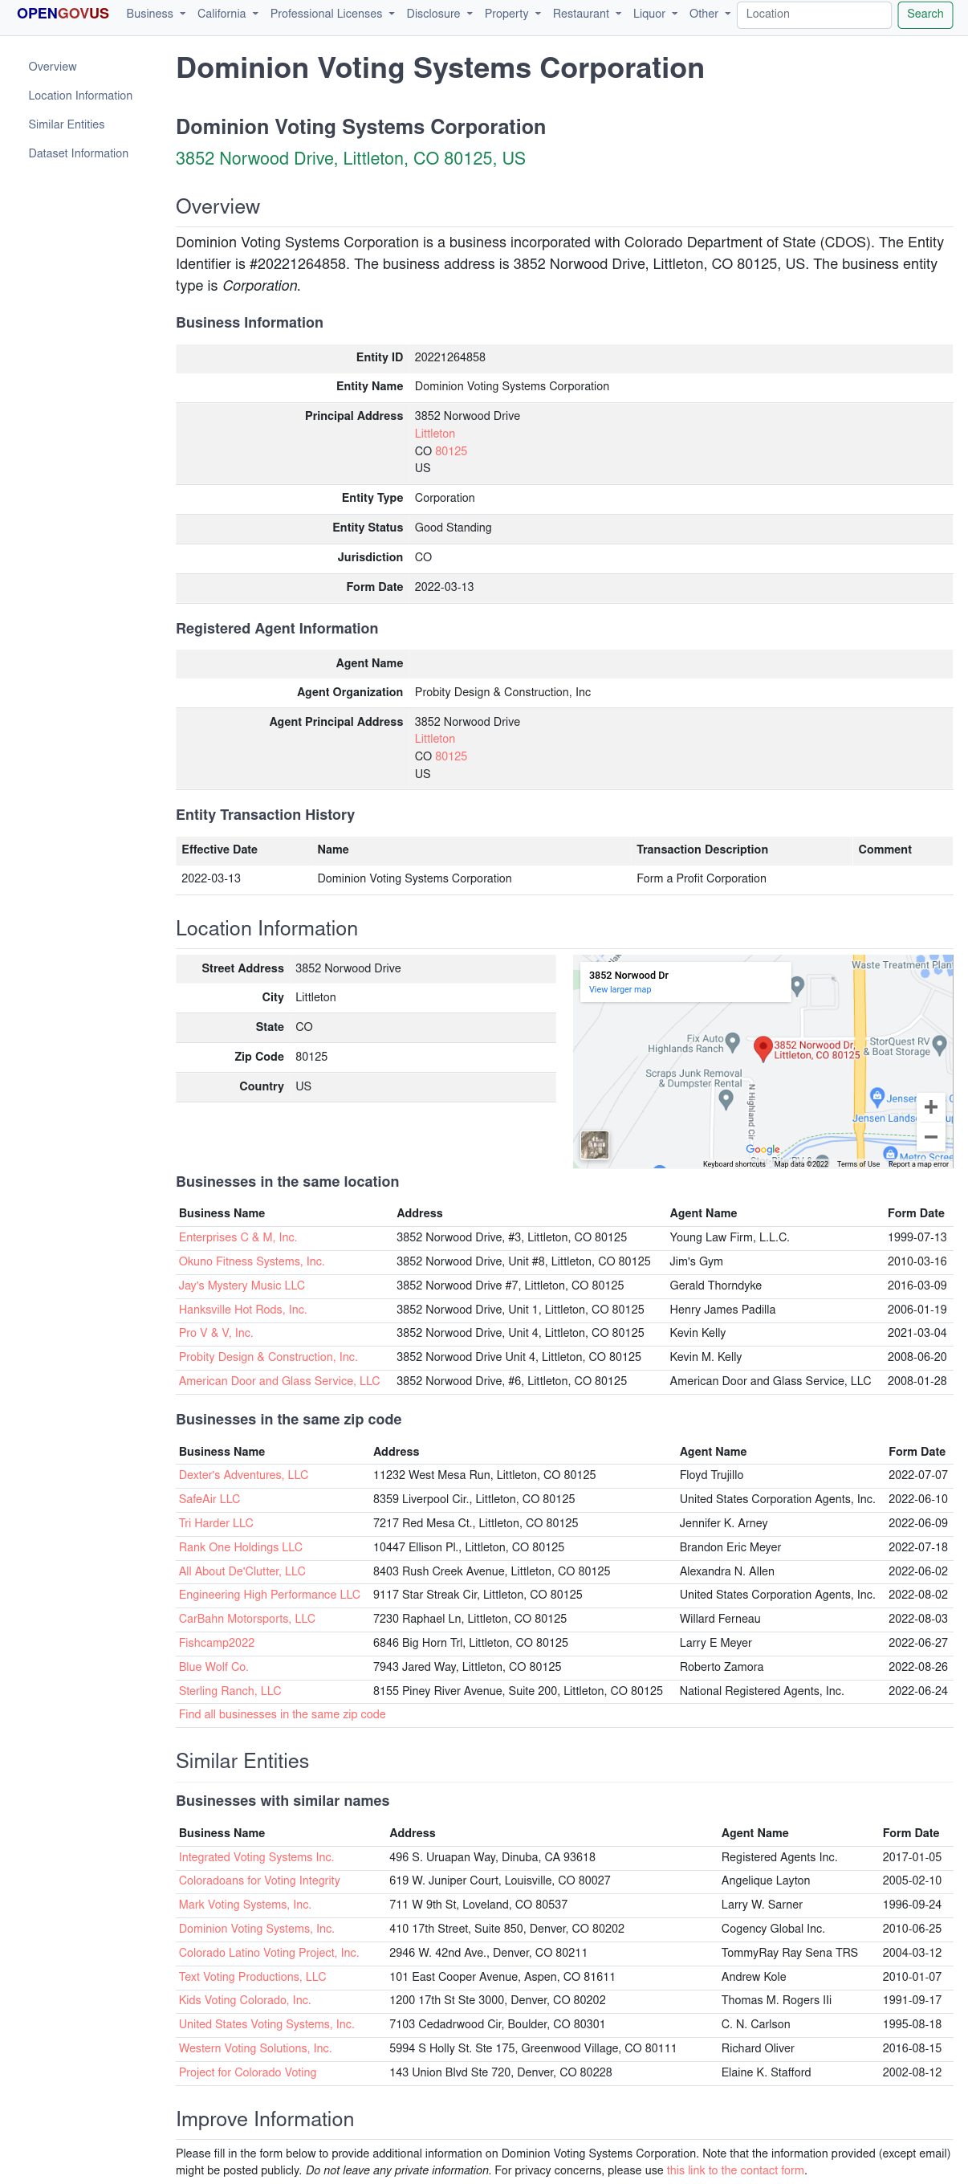Expand the Business dropdown menu

click(x=155, y=14)
